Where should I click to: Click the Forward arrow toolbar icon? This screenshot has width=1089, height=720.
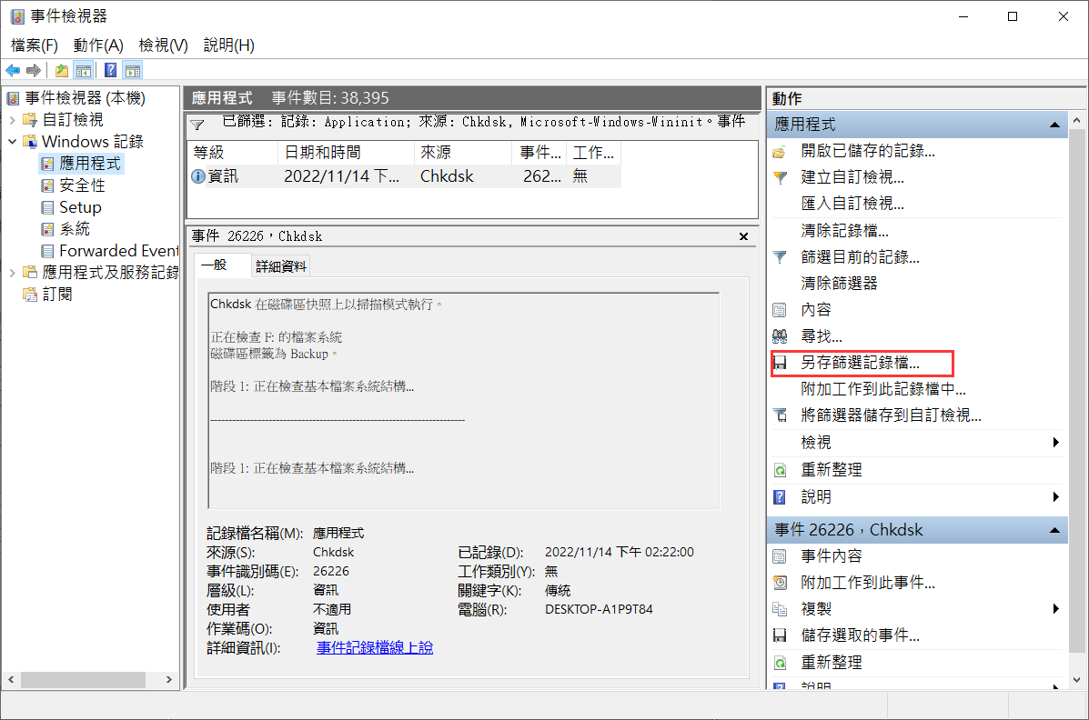click(x=34, y=70)
